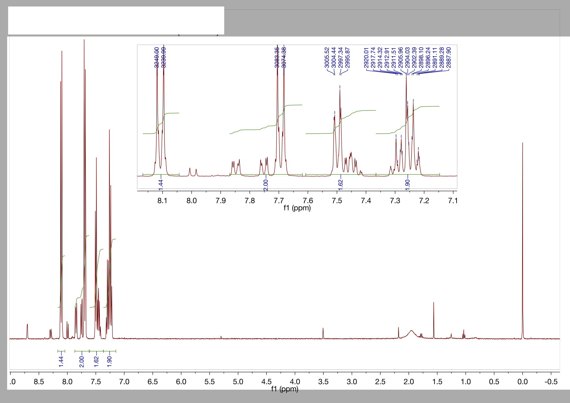Click the peak label 3005.52
The width and height of the screenshot is (570, 403).
[327, 58]
